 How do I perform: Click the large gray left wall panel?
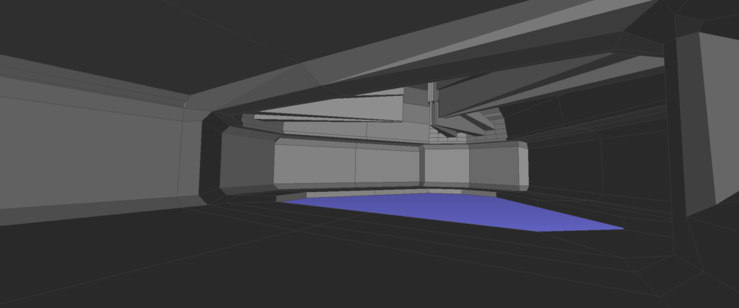[x=87, y=151]
